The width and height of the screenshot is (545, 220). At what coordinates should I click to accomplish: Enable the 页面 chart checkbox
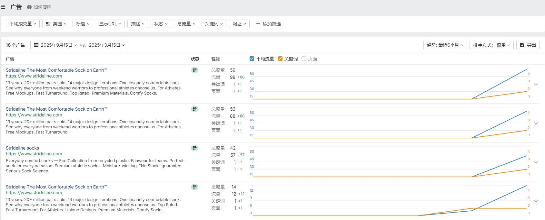304,59
